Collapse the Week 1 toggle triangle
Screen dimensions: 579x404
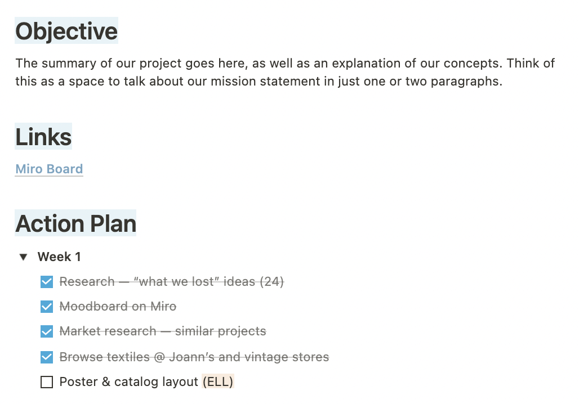pos(23,257)
